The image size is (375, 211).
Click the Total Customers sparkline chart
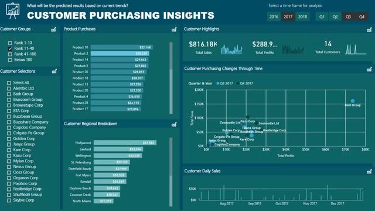[x=356, y=49]
